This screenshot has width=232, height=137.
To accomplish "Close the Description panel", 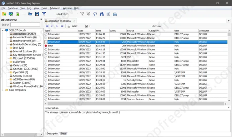I will (228, 107).
